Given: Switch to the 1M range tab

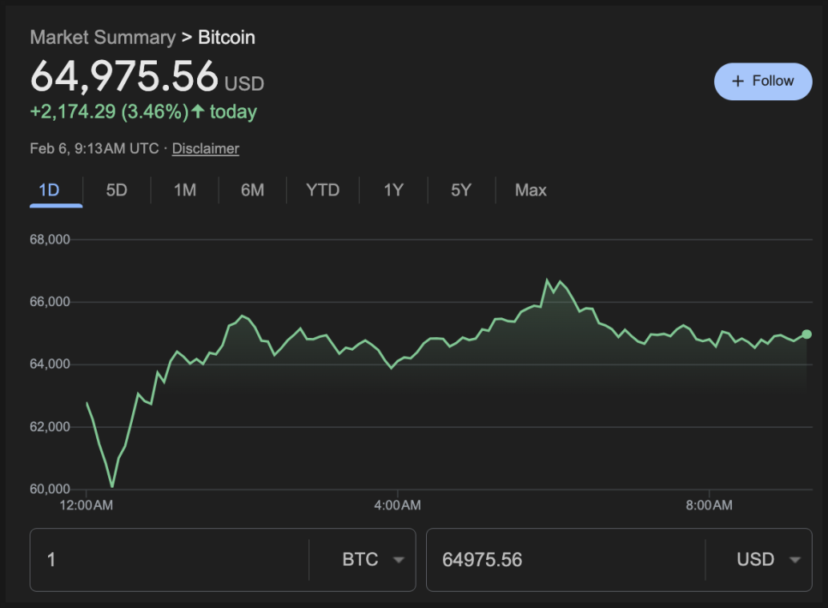Looking at the screenshot, I should tap(185, 190).
